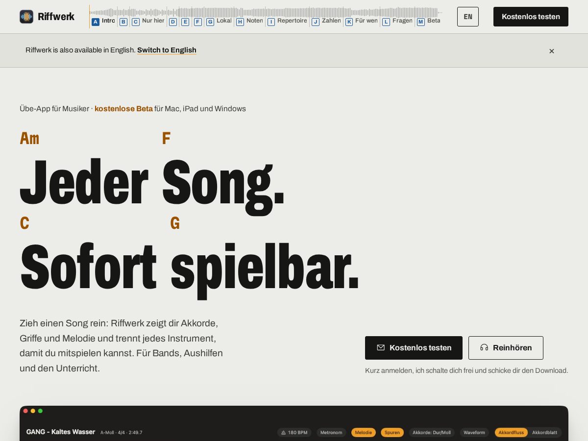The height and width of the screenshot is (441, 588).
Task: Toggle the Waveform option
Action: pos(474,433)
